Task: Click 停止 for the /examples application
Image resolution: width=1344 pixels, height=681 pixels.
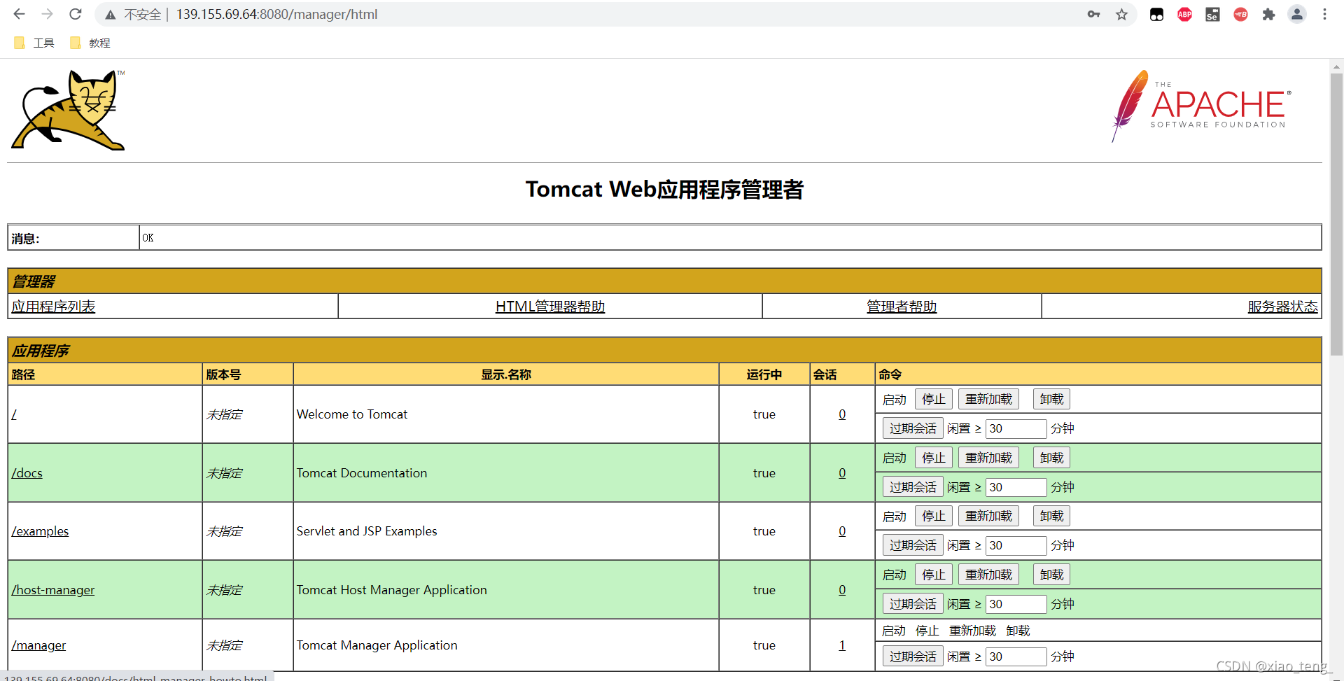Action: [x=933, y=516]
